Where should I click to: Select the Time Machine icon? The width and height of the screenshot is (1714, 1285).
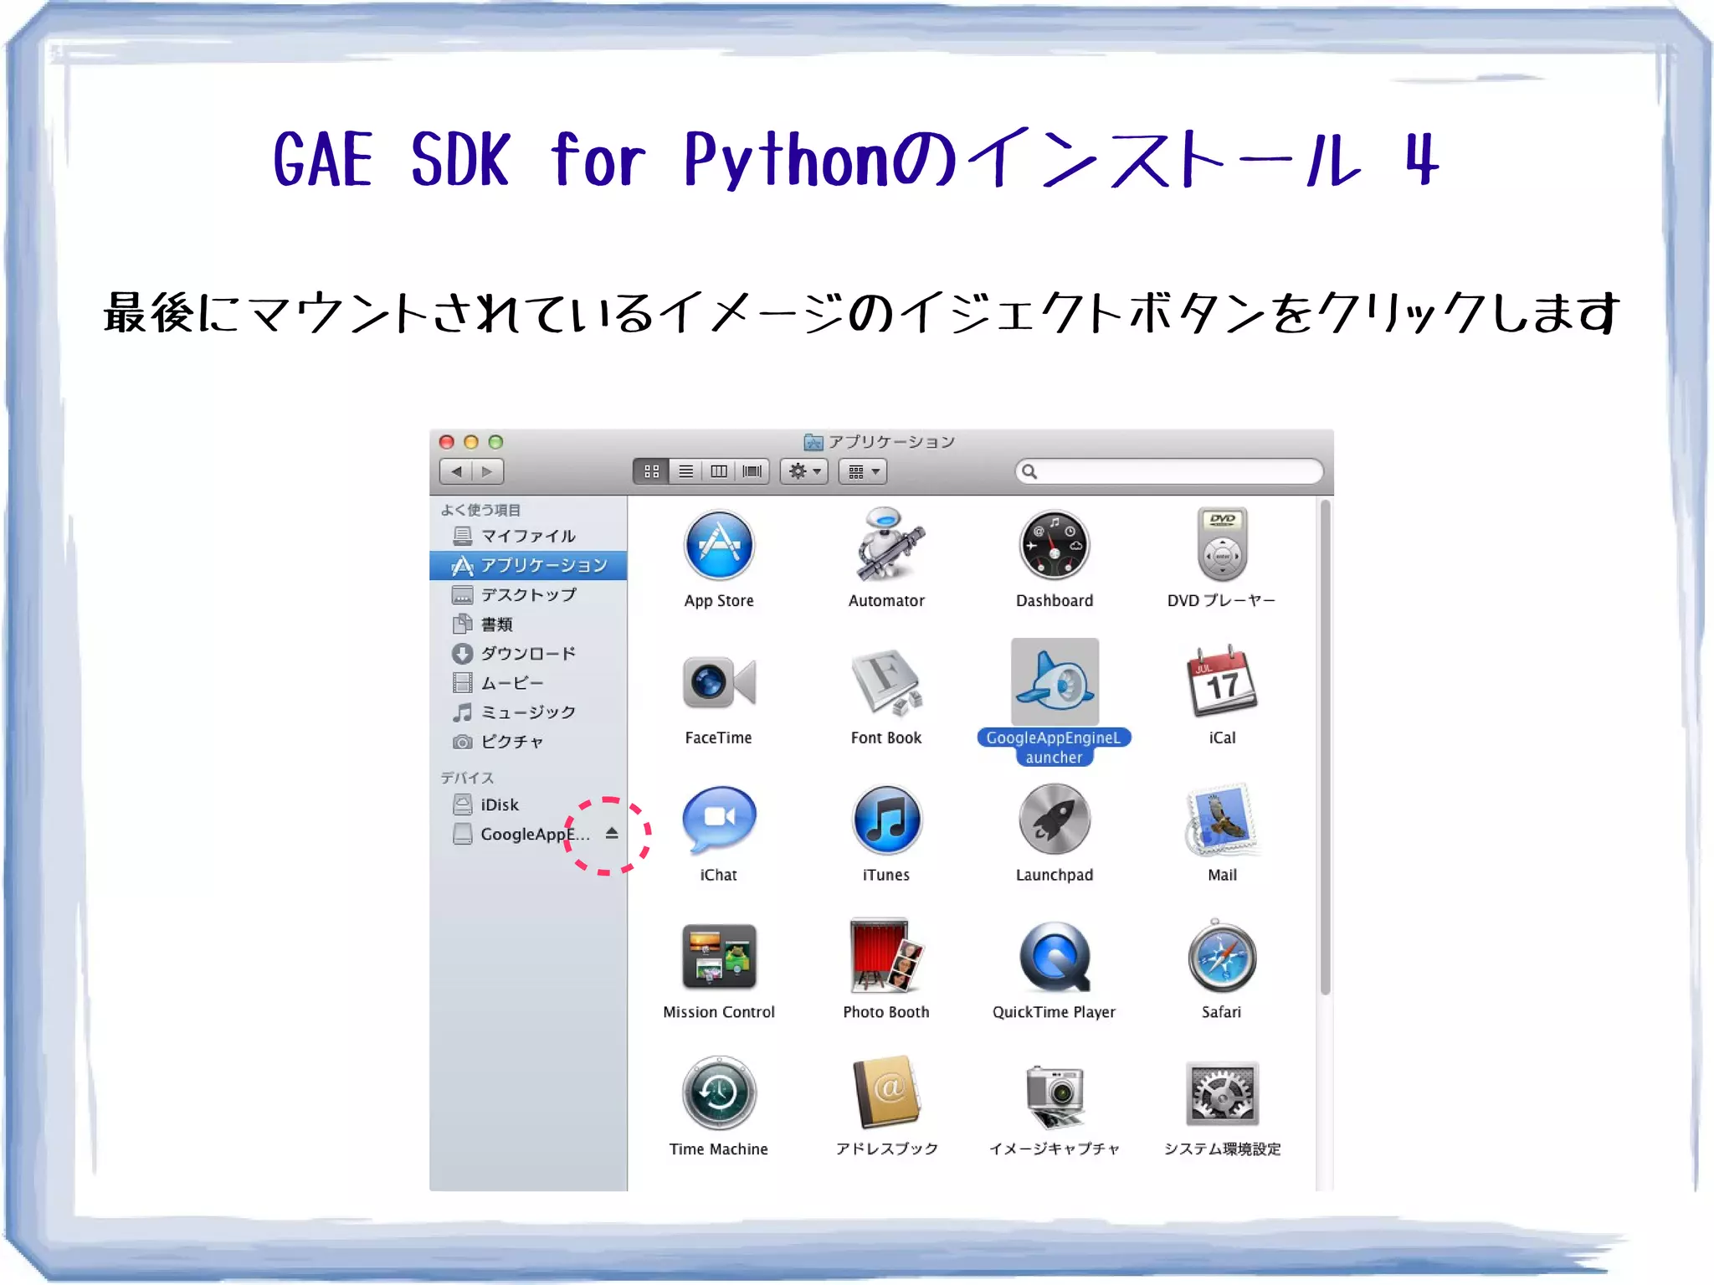tap(719, 1093)
